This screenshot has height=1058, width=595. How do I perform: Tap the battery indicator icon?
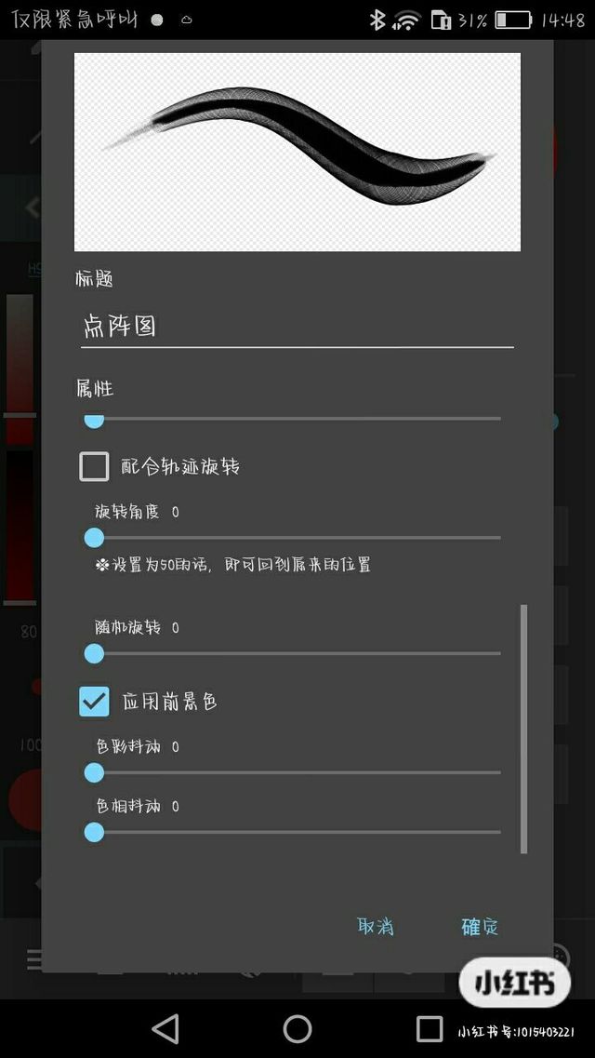point(513,20)
